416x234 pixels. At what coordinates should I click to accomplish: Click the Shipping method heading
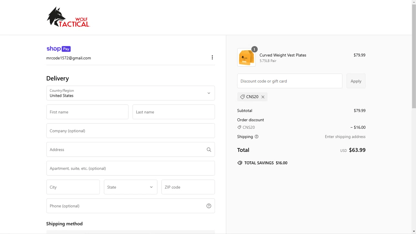coord(64,224)
